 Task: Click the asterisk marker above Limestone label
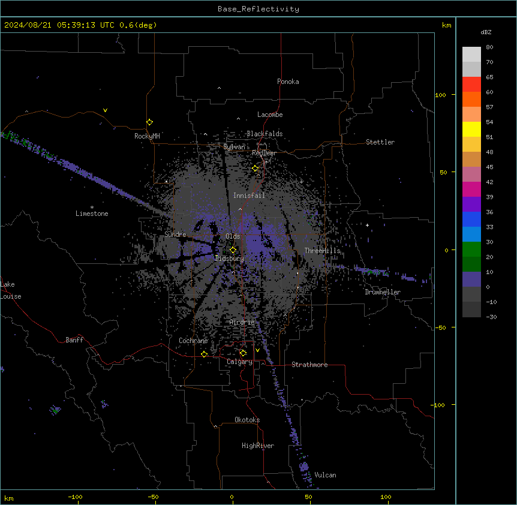click(x=92, y=207)
